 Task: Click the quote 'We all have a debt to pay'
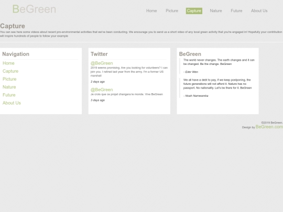click(217, 84)
